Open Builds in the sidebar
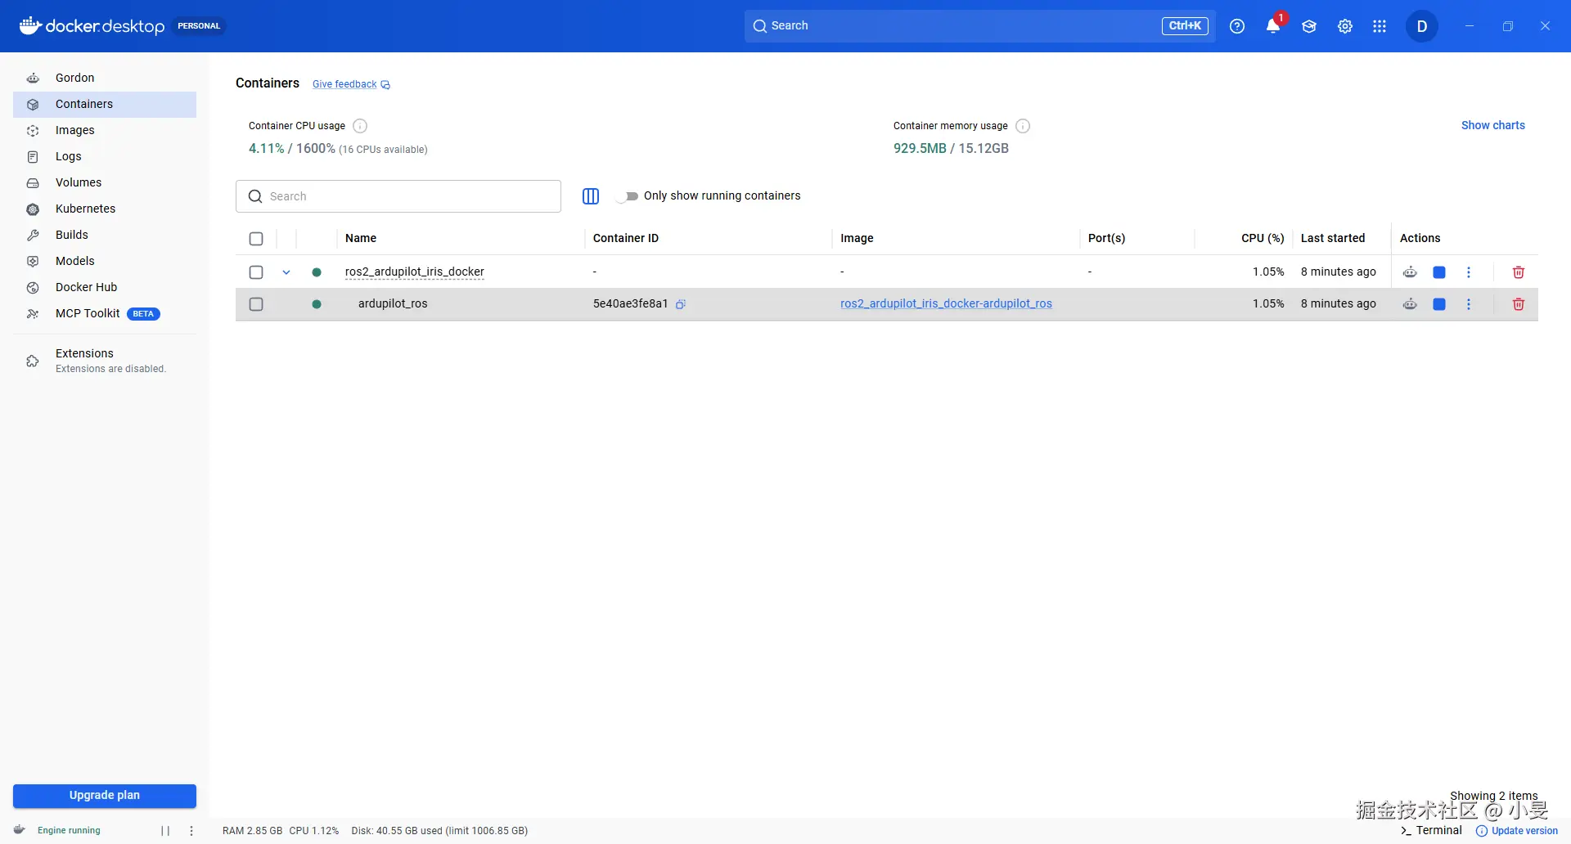1571x844 pixels. [105, 235]
